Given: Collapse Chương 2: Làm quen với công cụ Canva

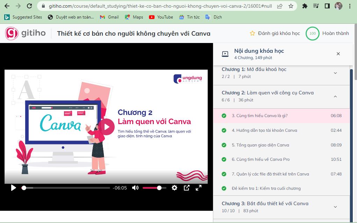Looking at the screenshot, I should click(x=281, y=96).
